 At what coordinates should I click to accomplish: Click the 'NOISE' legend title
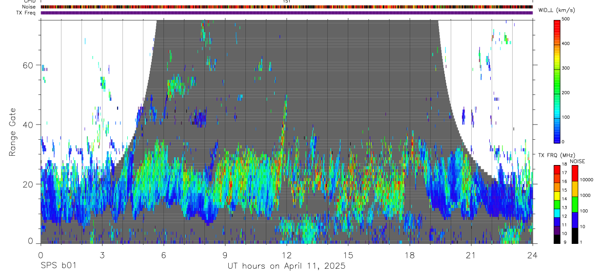coord(578,161)
